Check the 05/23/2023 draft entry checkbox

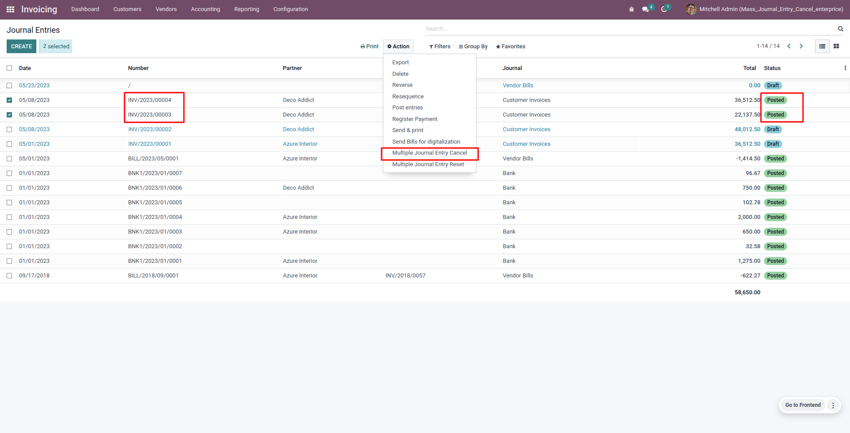(9, 86)
